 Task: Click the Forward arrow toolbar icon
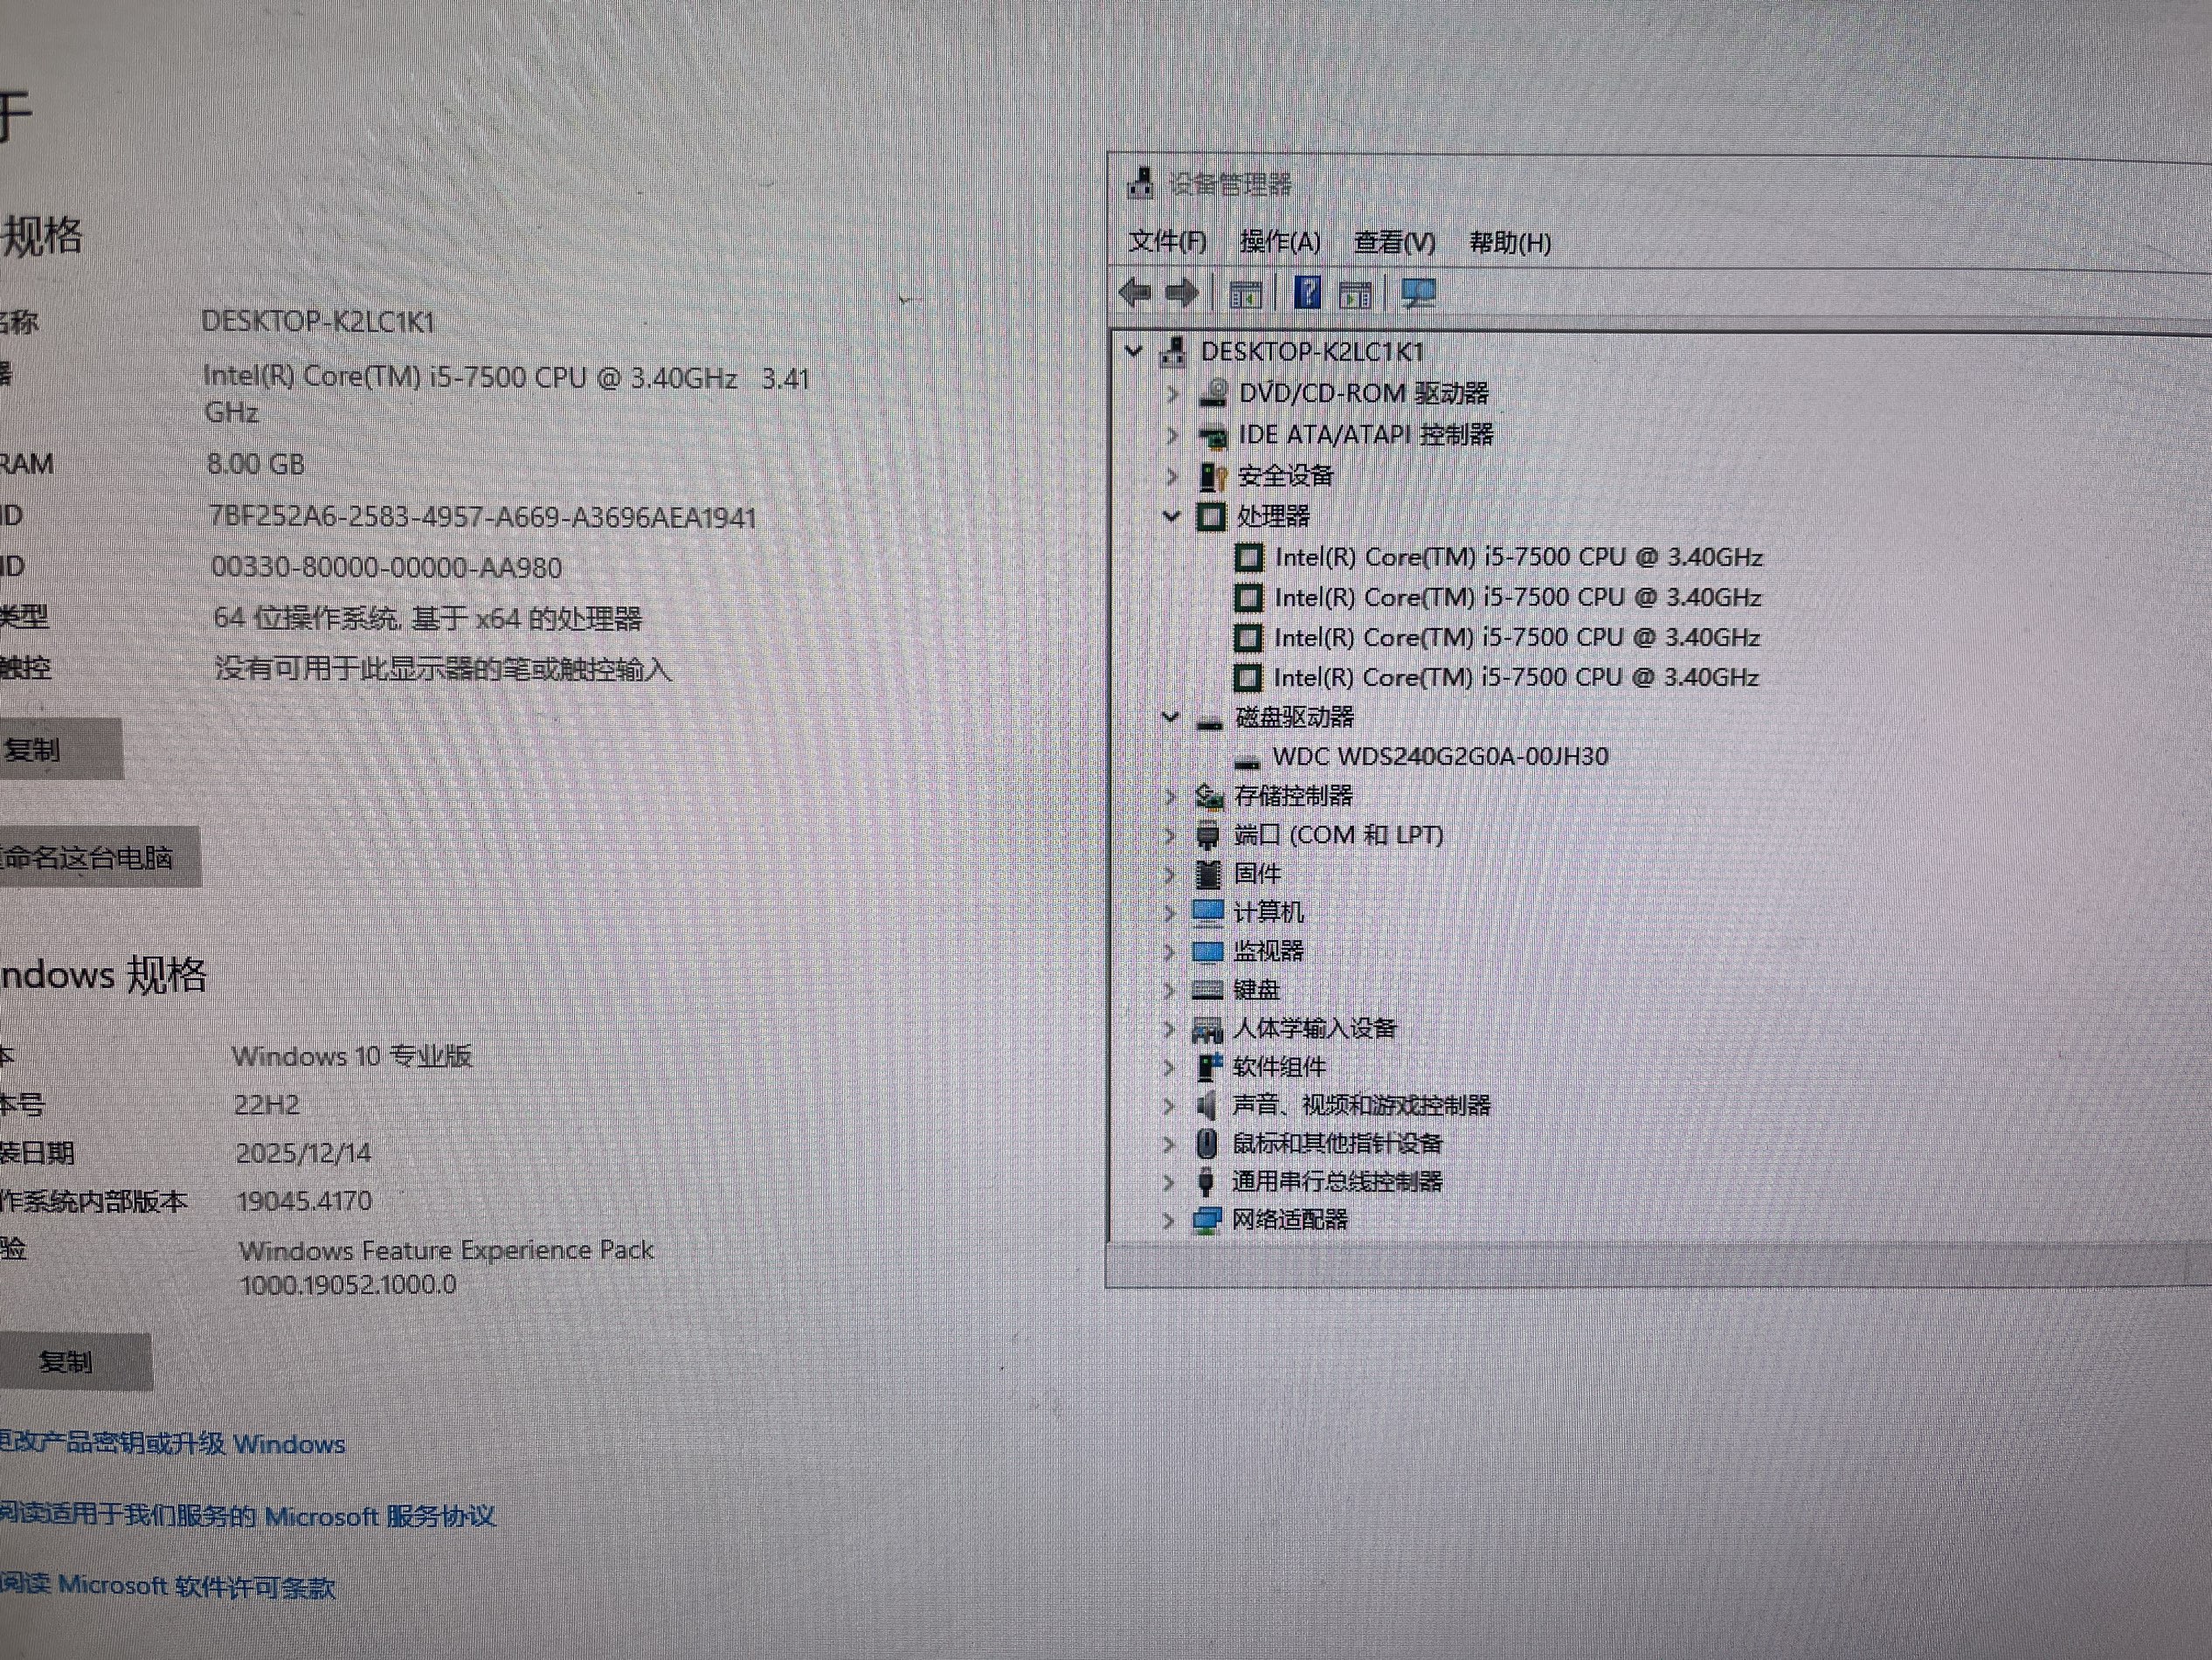[1182, 293]
